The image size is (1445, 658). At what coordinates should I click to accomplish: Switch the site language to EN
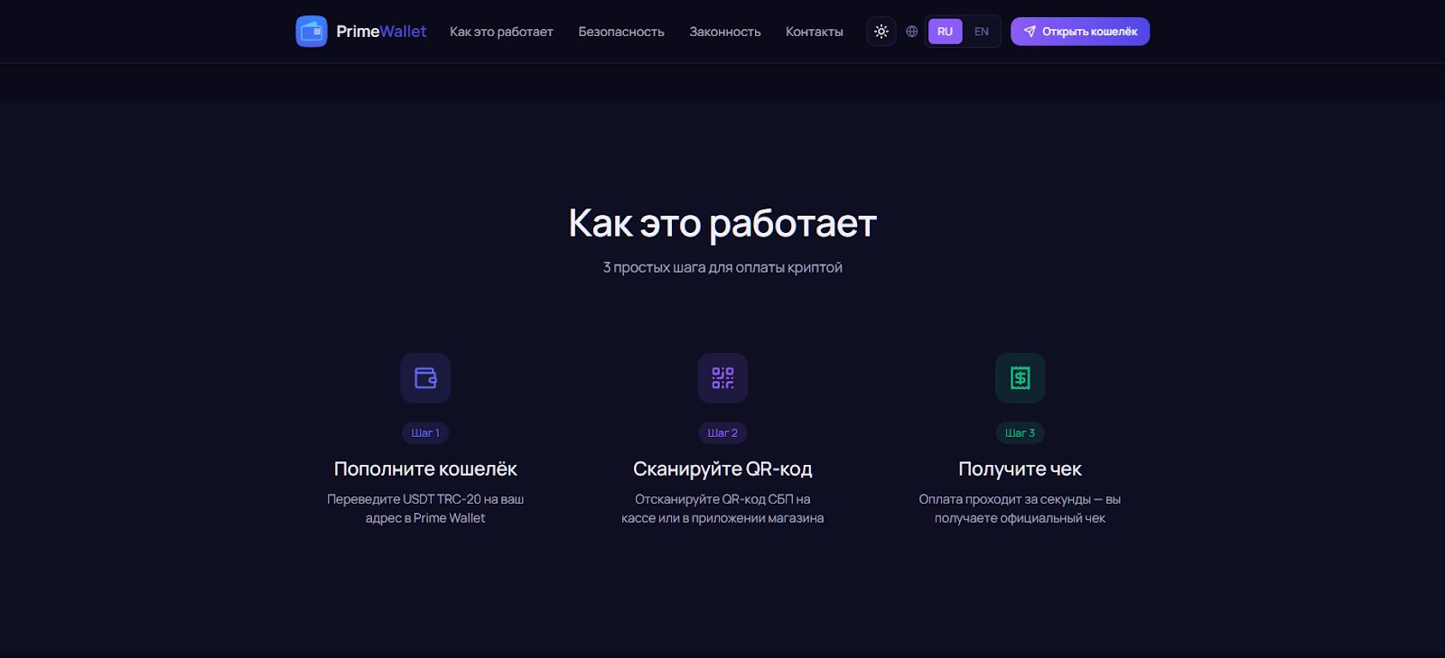(982, 32)
